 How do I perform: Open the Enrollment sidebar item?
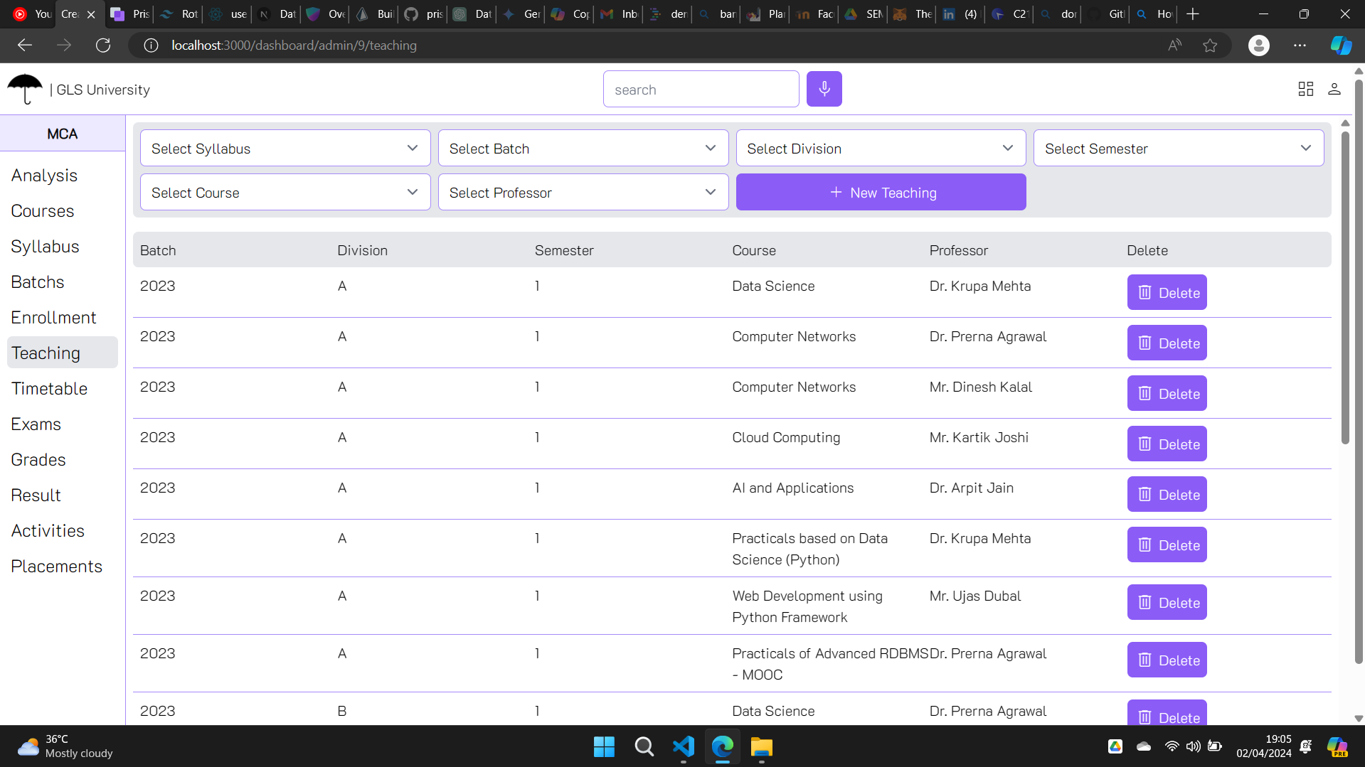[53, 318]
